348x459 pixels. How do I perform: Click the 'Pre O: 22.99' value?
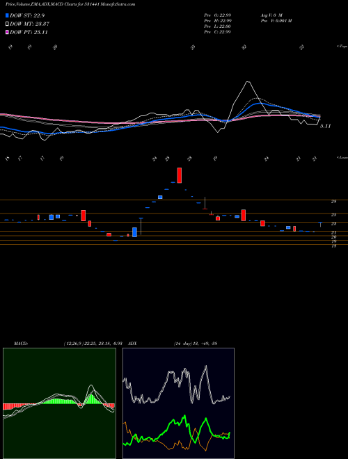coord(218,15)
